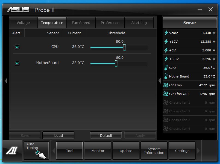220x164 pixels.
Task: Click the Sensor column header in table
Action: point(53,33)
